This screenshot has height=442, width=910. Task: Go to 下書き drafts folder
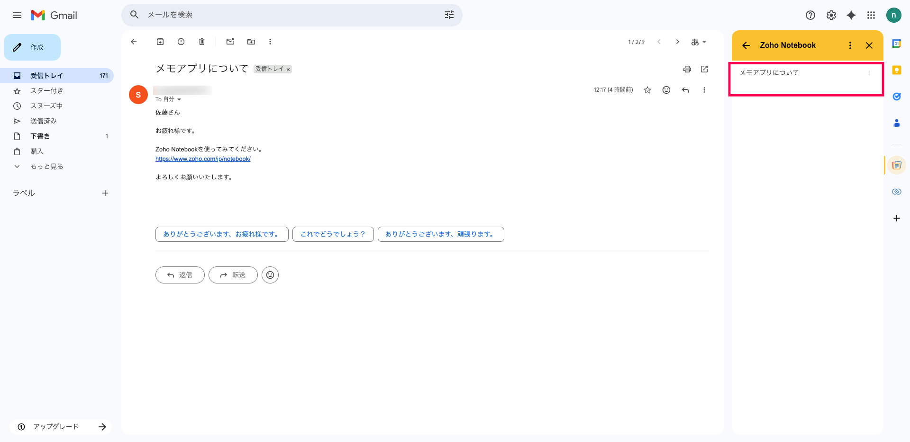pos(40,136)
